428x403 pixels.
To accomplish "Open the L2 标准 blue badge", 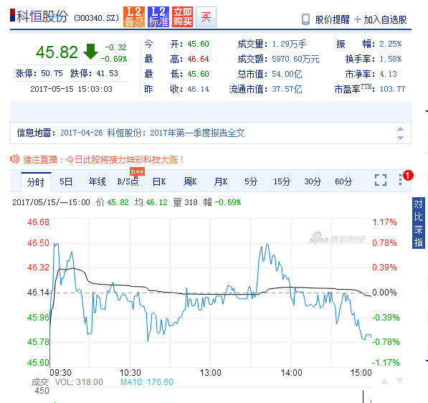I will 158,17.
